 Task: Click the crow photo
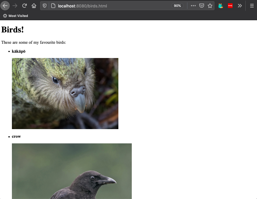pos(72,171)
